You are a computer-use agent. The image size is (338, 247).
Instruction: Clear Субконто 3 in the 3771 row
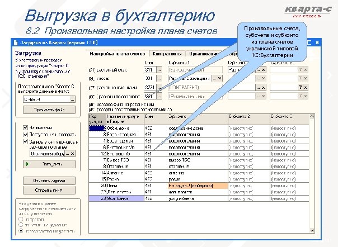coord(306,87)
